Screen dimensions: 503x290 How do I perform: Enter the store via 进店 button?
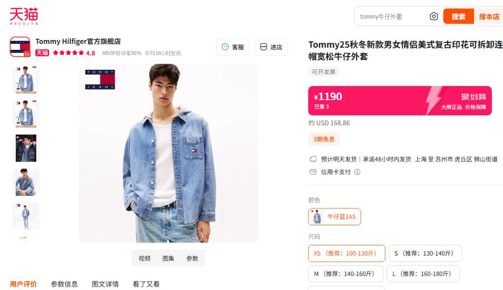click(x=271, y=47)
